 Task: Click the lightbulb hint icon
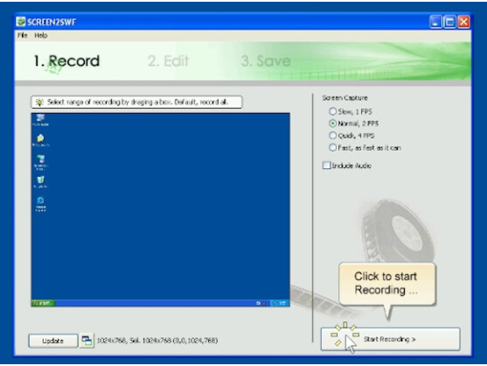tap(39, 102)
